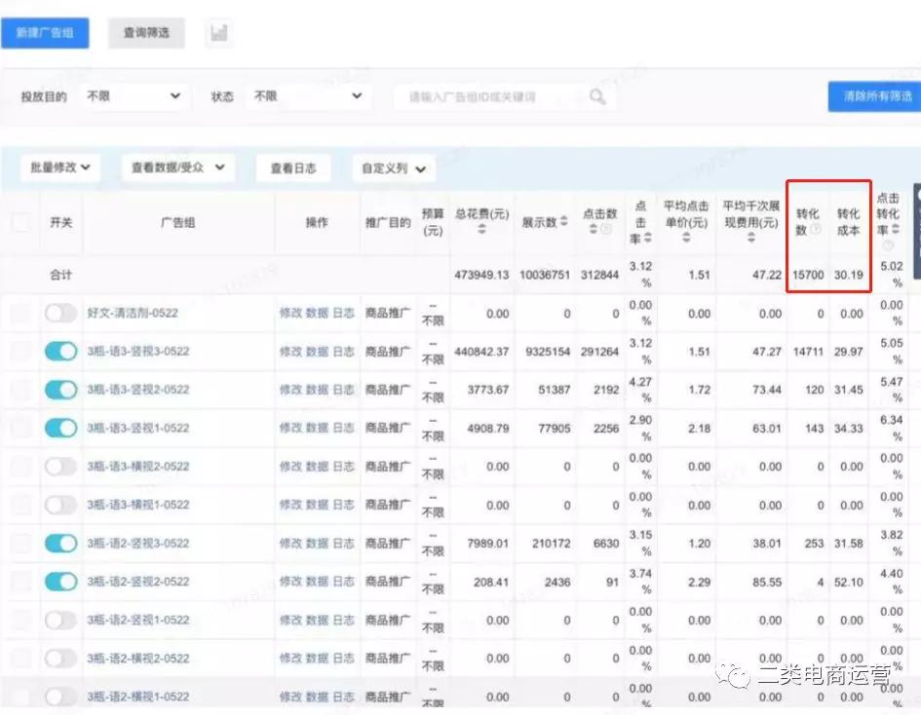This screenshot has width=921, height=715.
Task: Expand the 查看数据/受众 menu
Action: [x=178, y=168]
